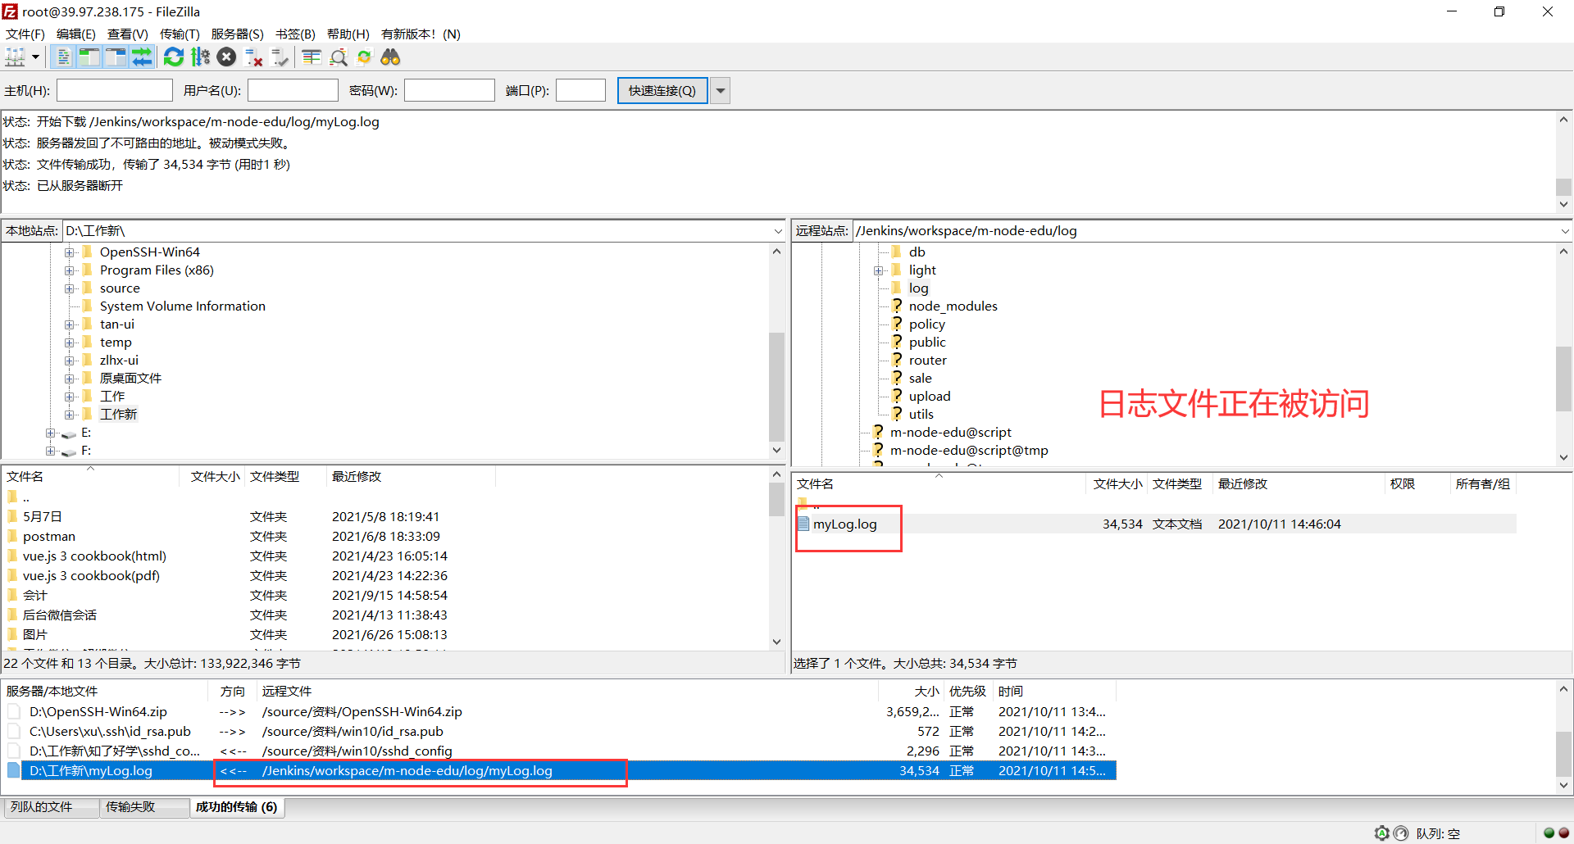
Task: Go to parent directory in local list
Action: point(25,497)
